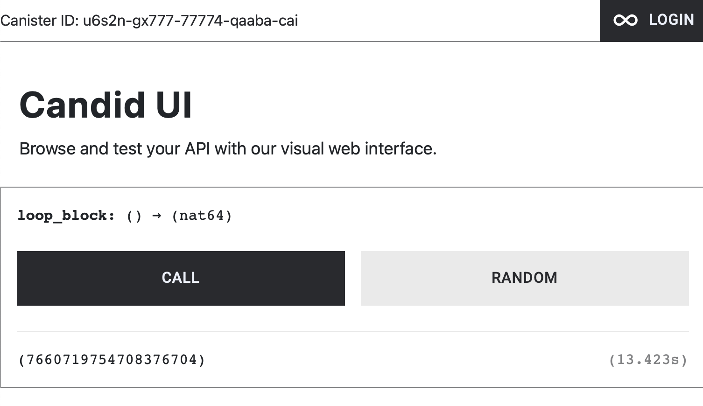This screenshot has width=703, height=406.
Task: Select the API description subtitle text
Action: click(228, 148)
